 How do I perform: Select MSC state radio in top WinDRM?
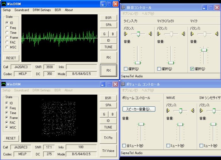point(7,47)
